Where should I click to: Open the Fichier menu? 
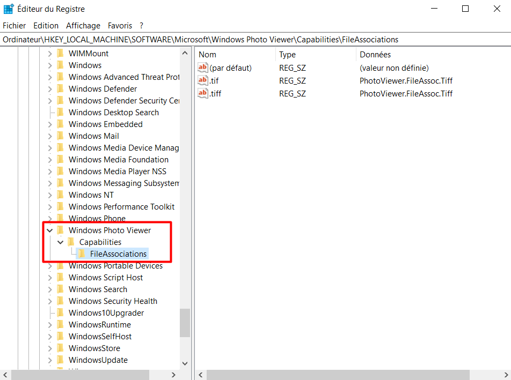(14, 26)
